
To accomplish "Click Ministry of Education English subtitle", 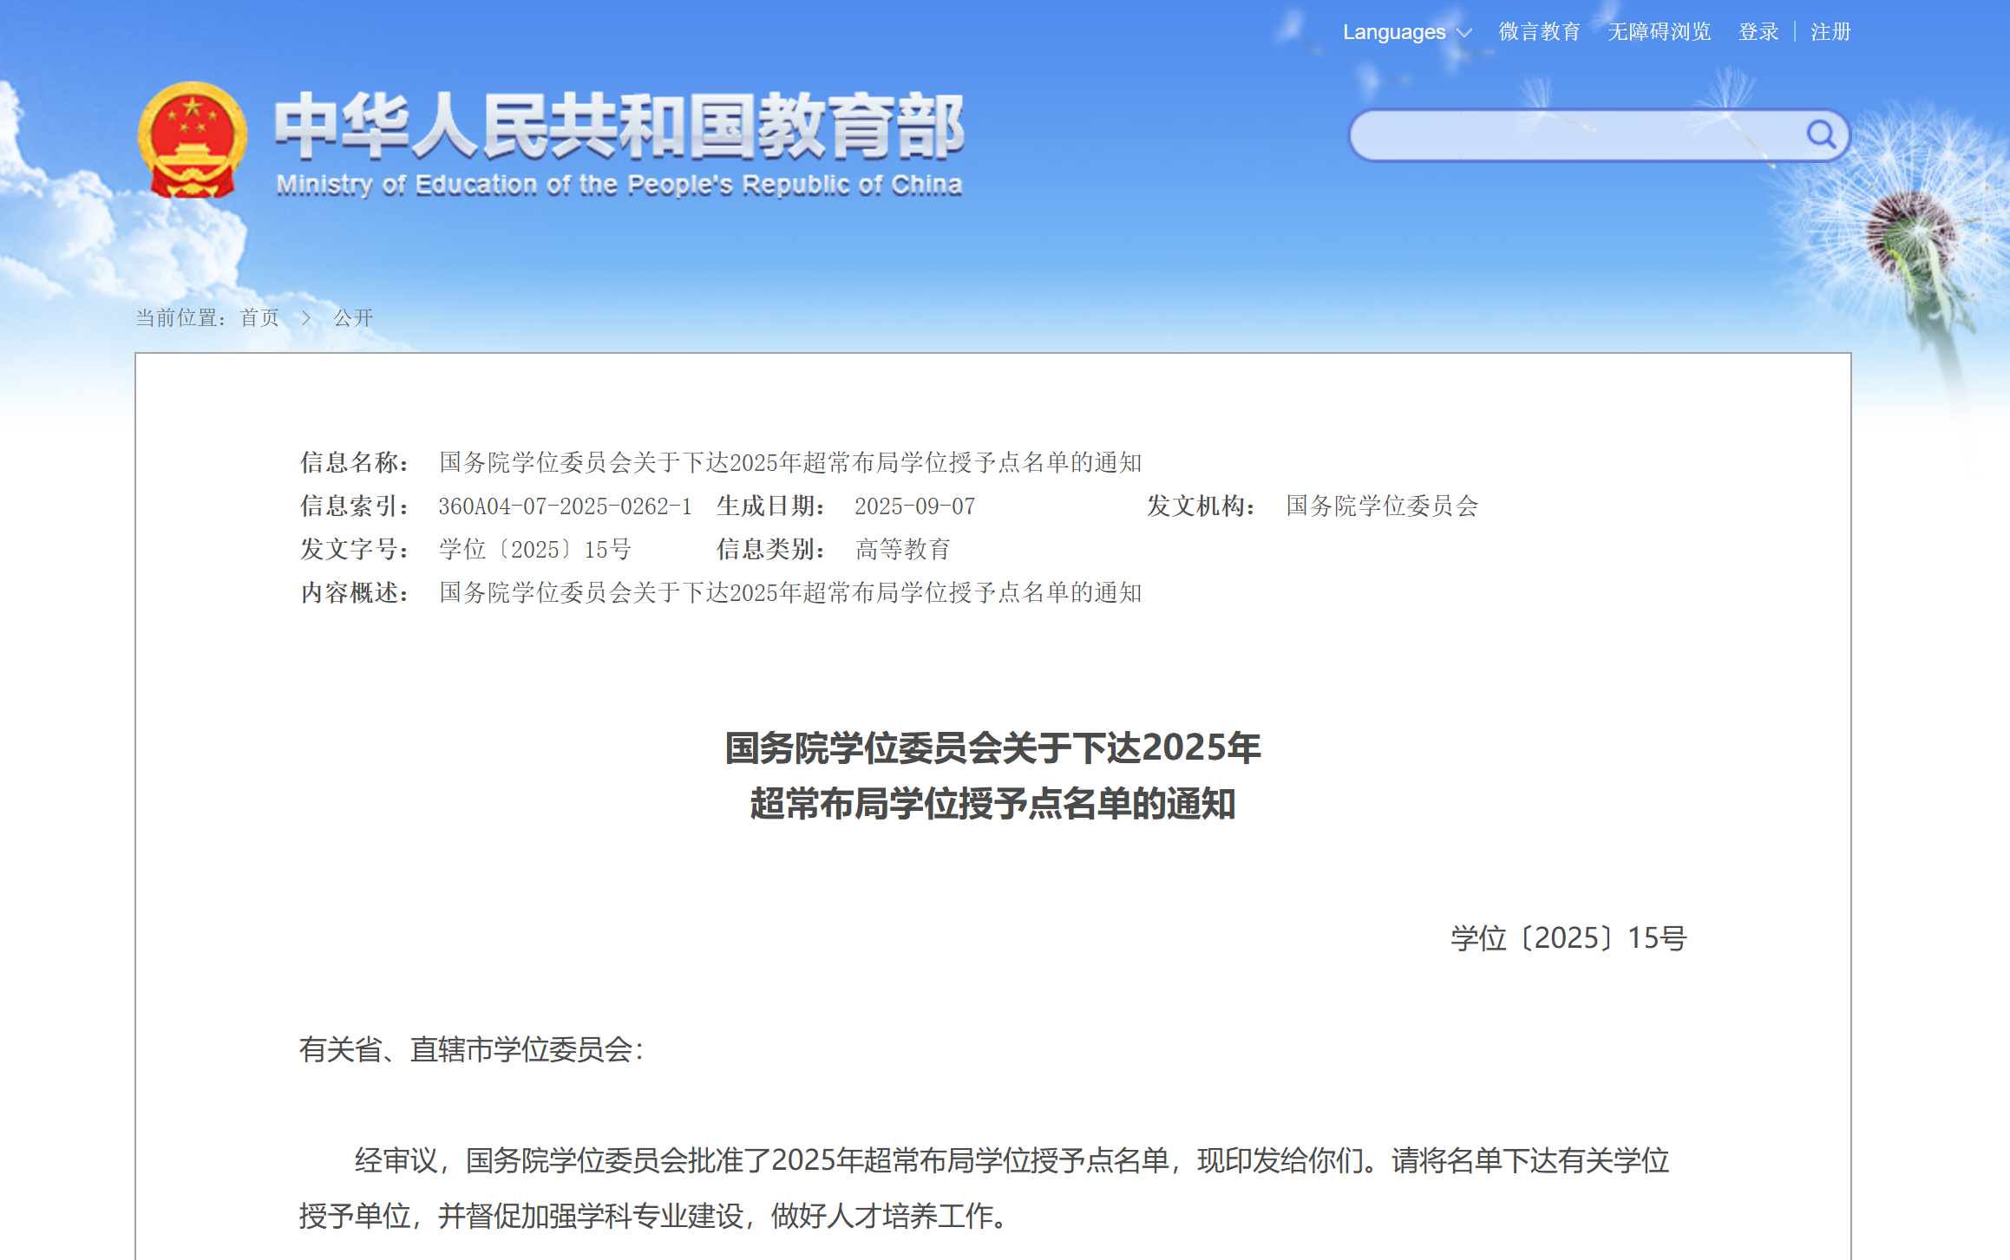I will coord(619,185).
